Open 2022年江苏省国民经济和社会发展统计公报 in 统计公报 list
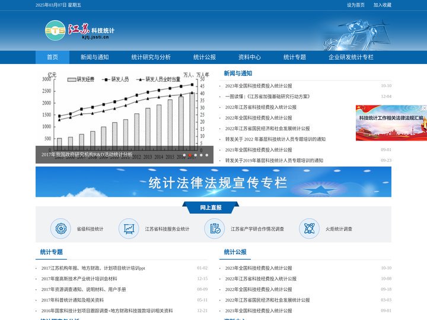 [267, 300]
